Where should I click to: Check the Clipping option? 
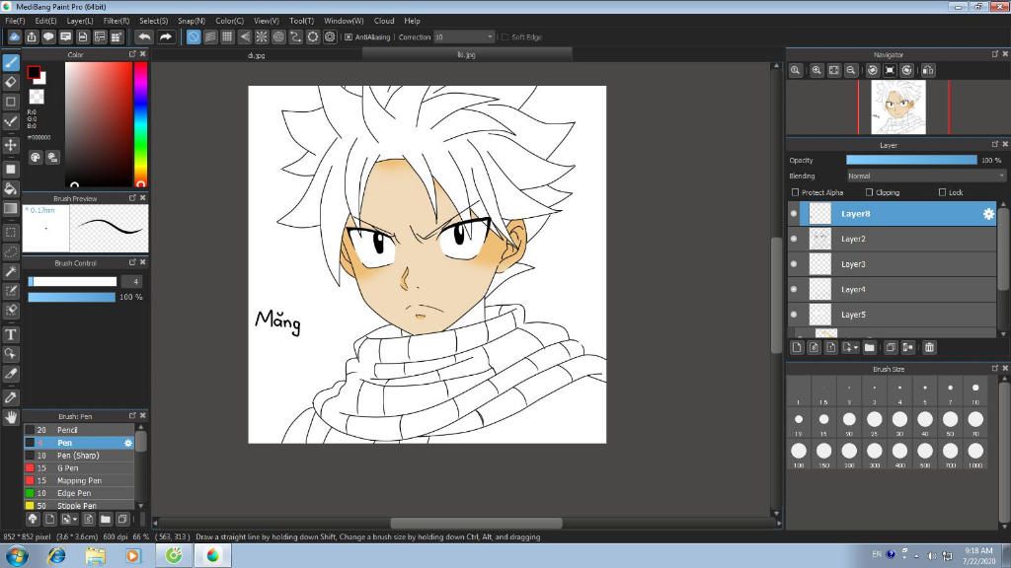(x=869, y=192)
